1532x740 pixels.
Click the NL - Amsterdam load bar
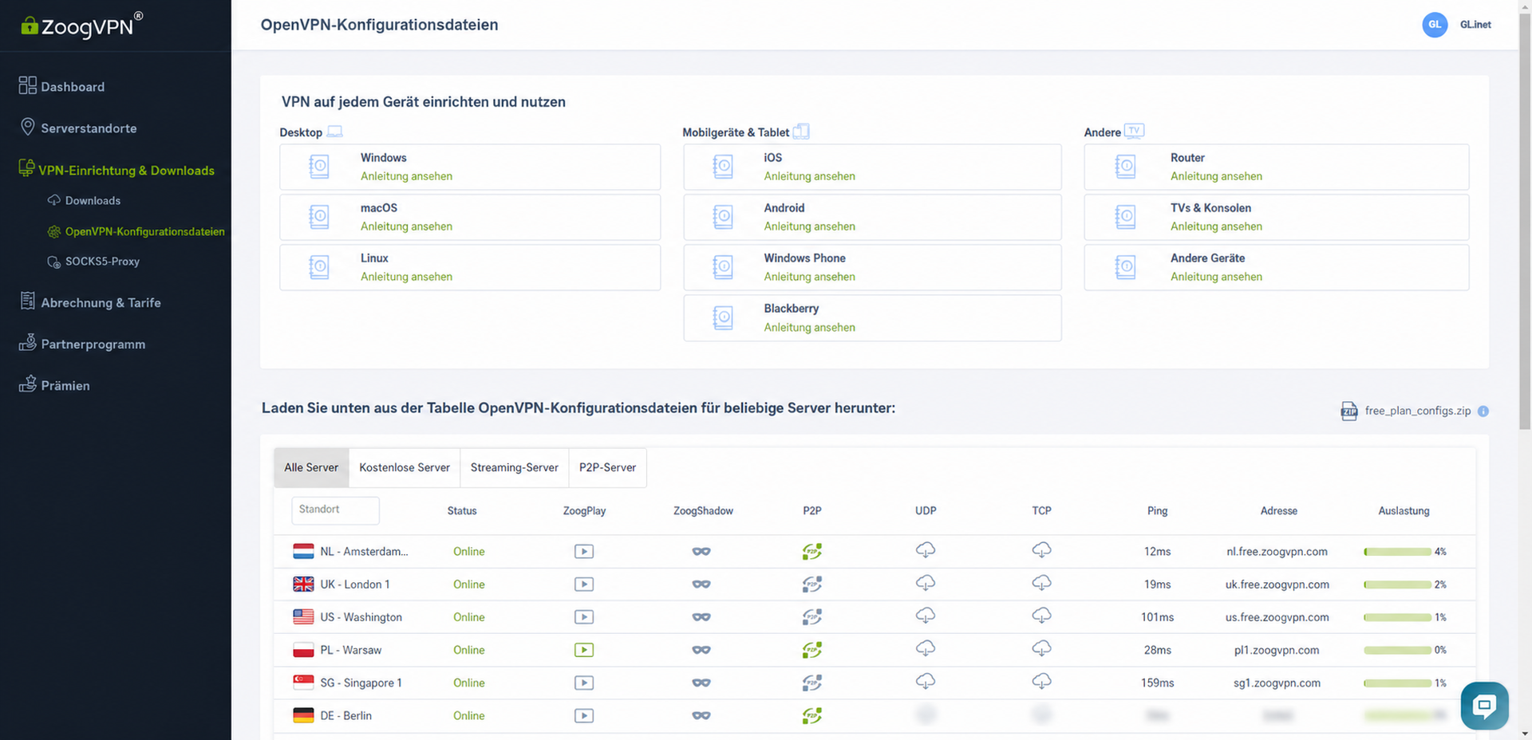tap(1398, 552)
